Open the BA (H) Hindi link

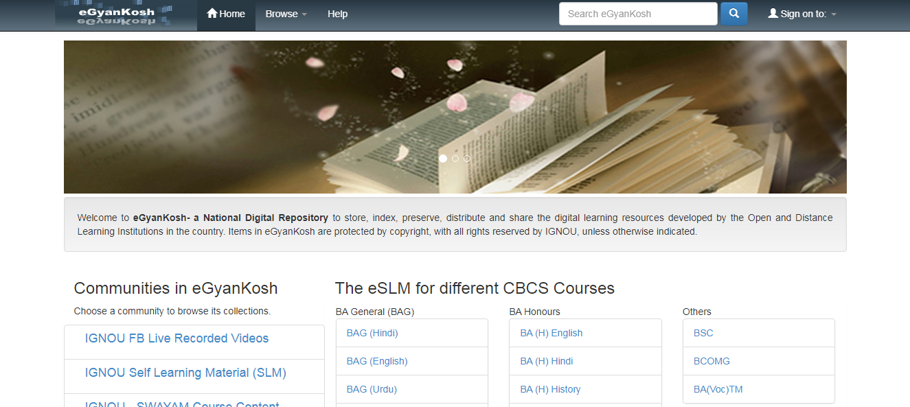[x=546, y=361]
